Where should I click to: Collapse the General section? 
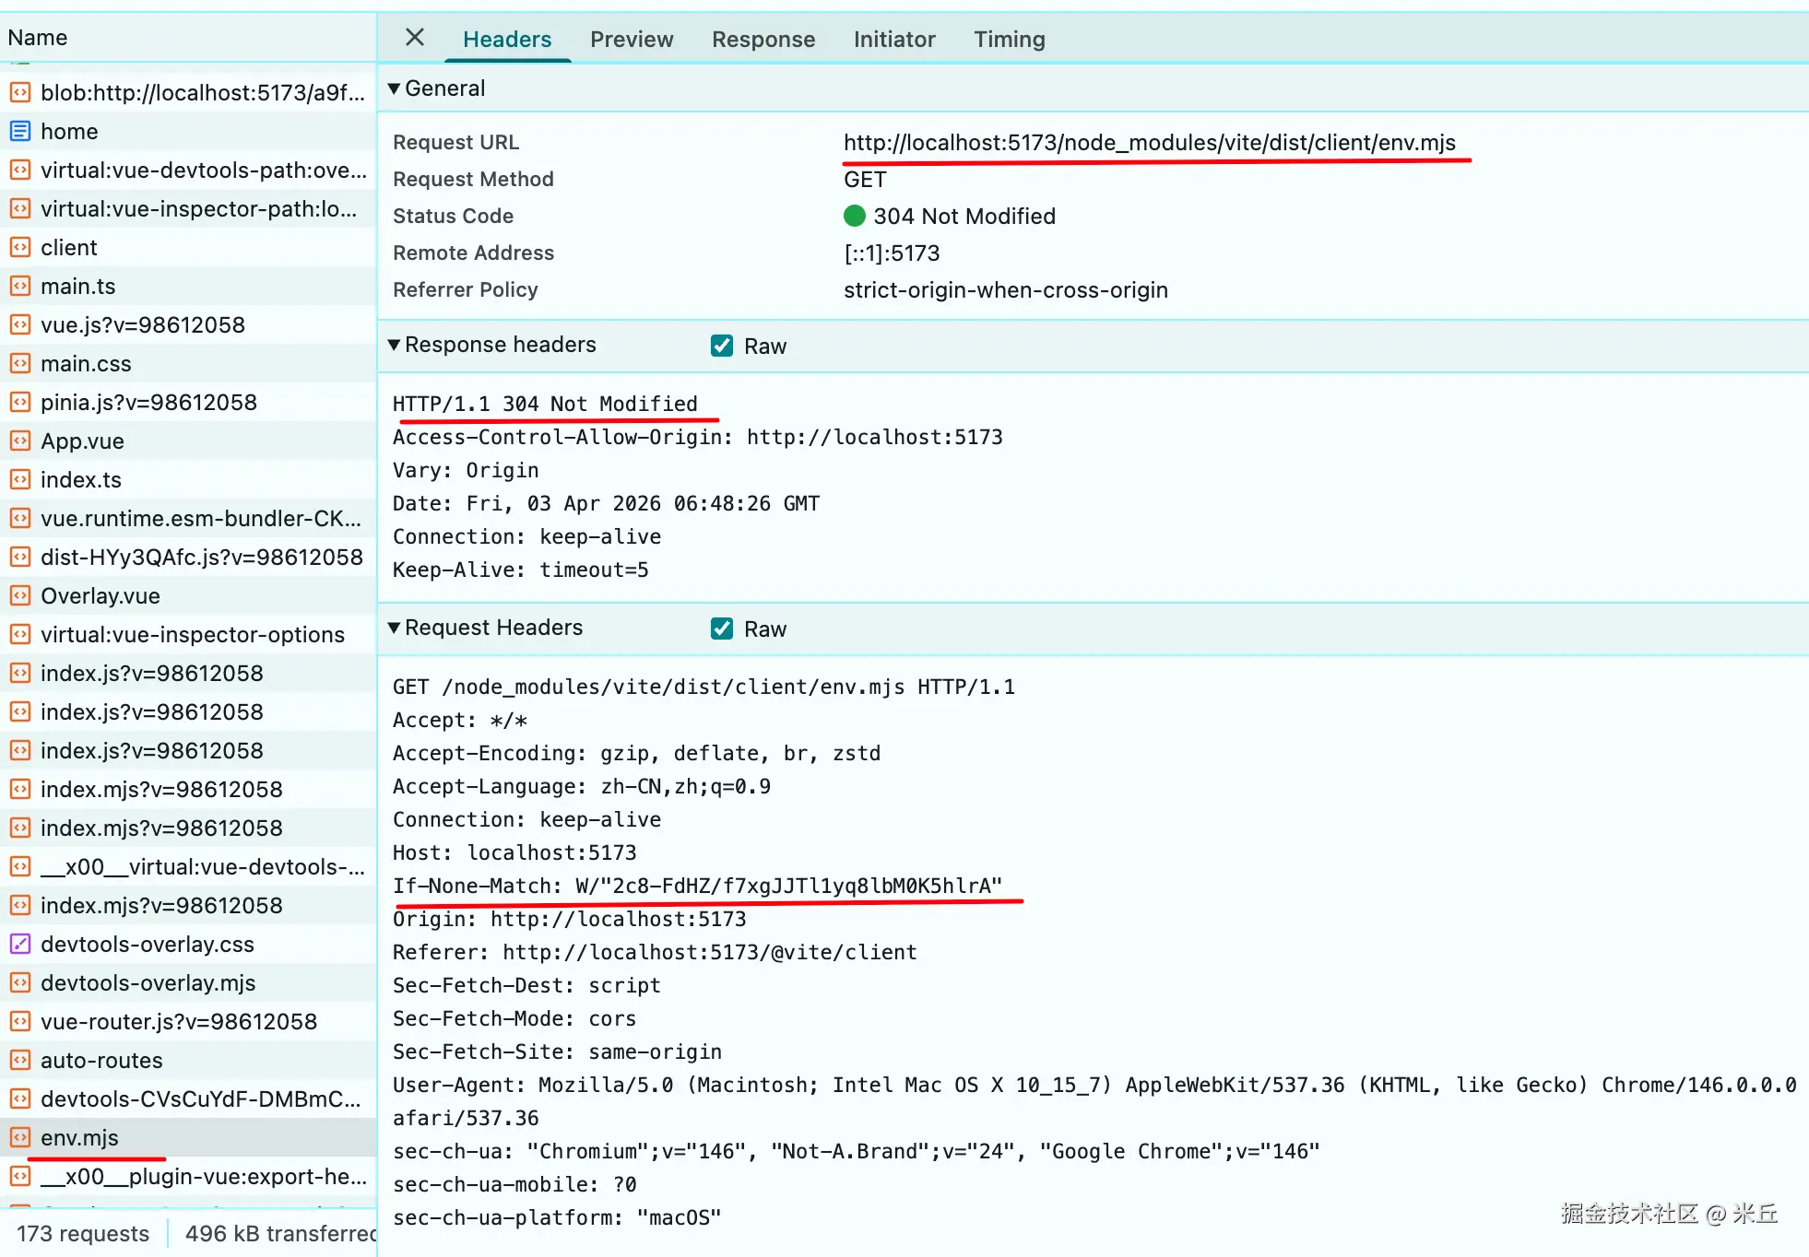(x=395, y=88)
